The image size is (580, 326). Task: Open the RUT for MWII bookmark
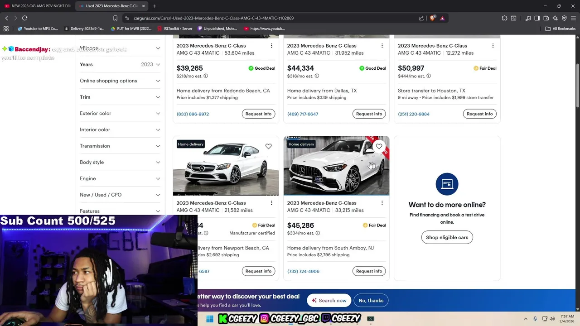[x=131, y=29]
